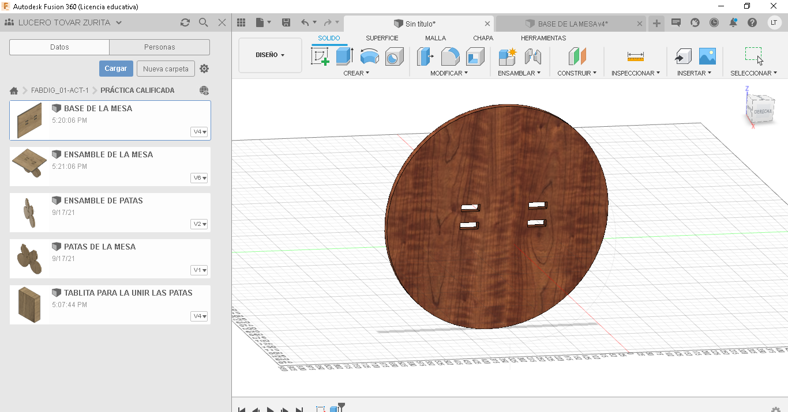Select the Shell tool

pyautogui.click(x=475, y=56)
